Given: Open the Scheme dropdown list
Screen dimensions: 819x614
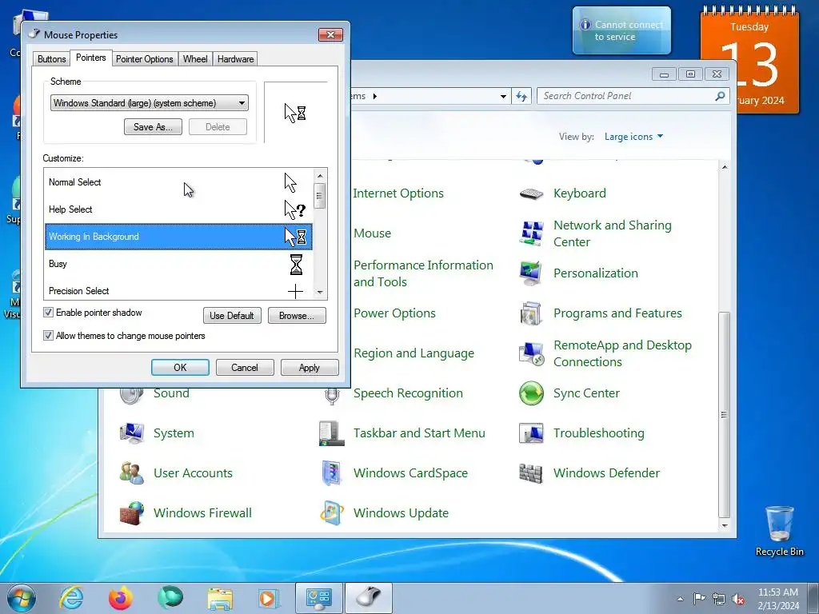Looking at the screenshot, I should point(150,103).
